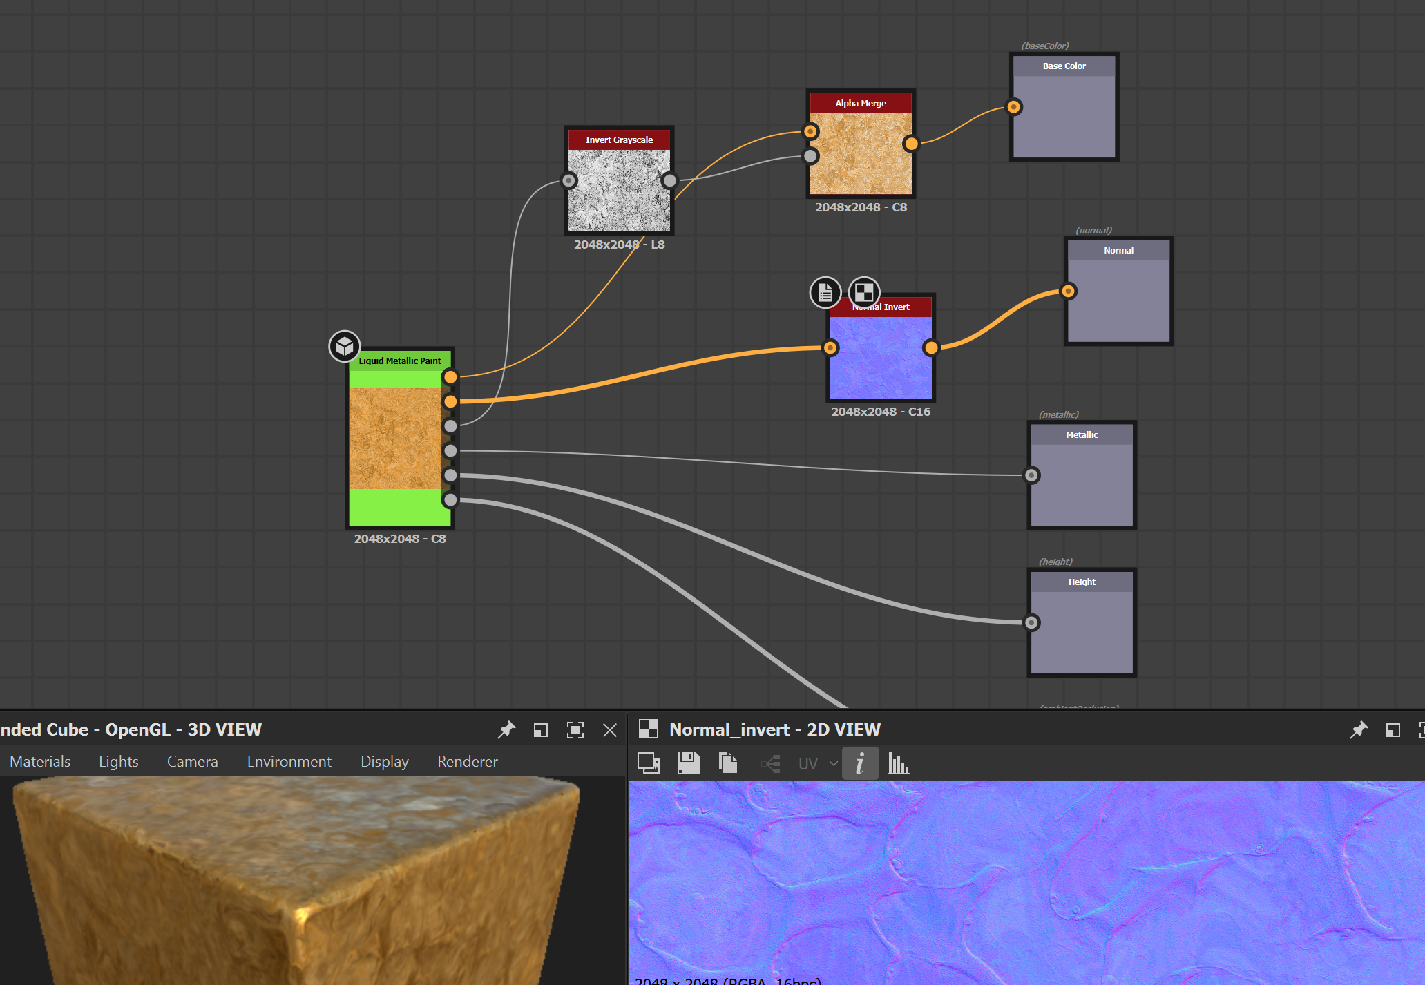The height and width of the screenshot is (985, 1425).
Task: Open the 3D view icon on Liquid Metallic Paint
Action: (x=345, y=345)
